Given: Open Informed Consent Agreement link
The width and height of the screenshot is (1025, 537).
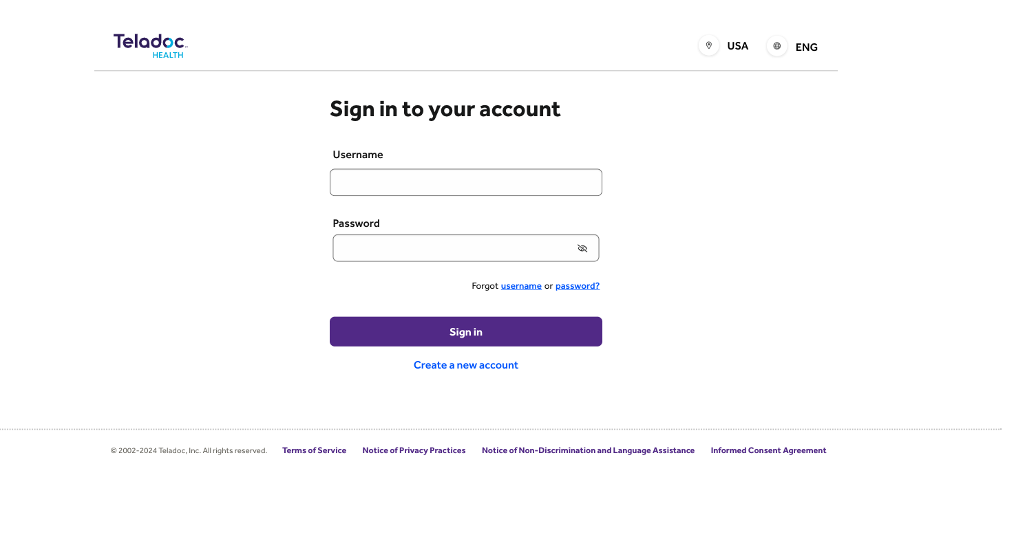Looking at the screenshot, I should click(x=768, y=450).
